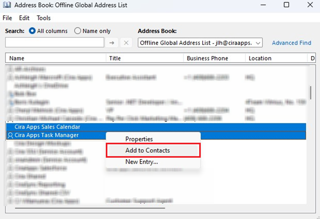Select the Cira Apps Sales Calendar row

point(156,127)
